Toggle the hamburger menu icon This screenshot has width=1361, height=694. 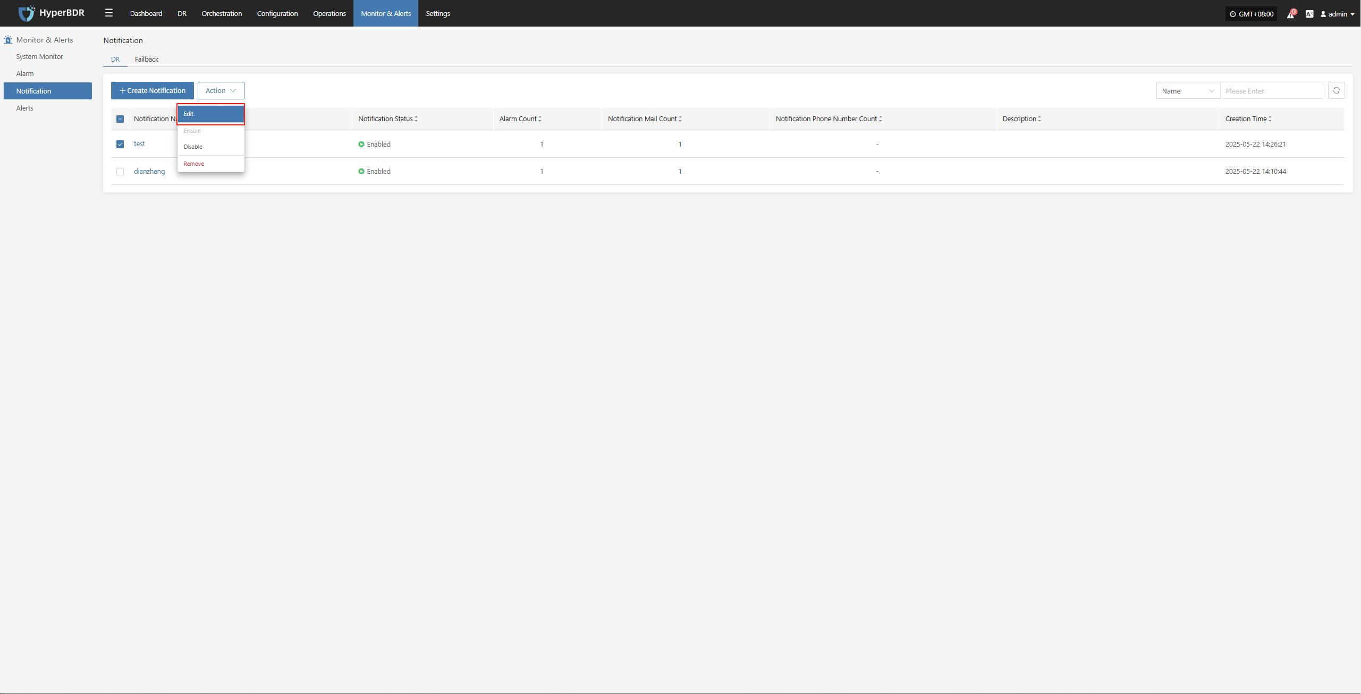point(109,13)
